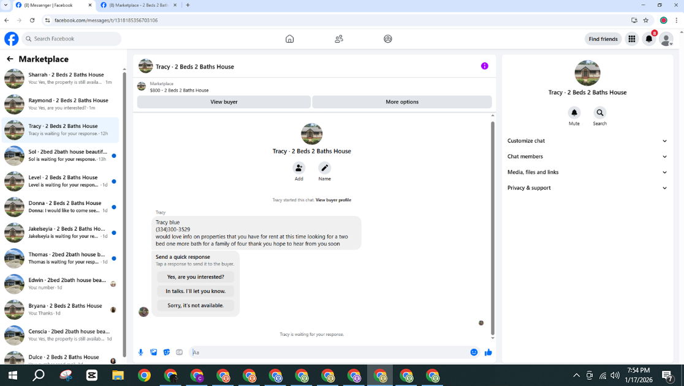The width and height of the screenshot is (684, 386).
Task: Open Sol's 2bed 2bath house conversation
Action: point(60,155)
